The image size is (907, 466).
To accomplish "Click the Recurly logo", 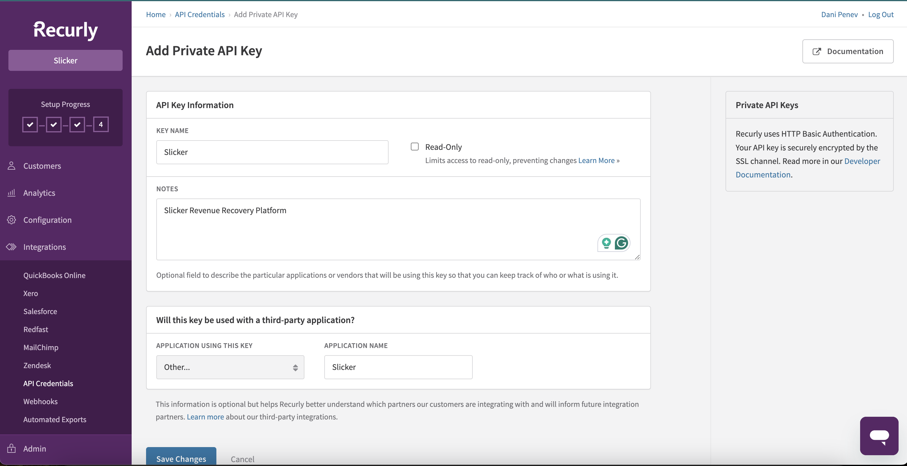I will (x=65, y=30).
